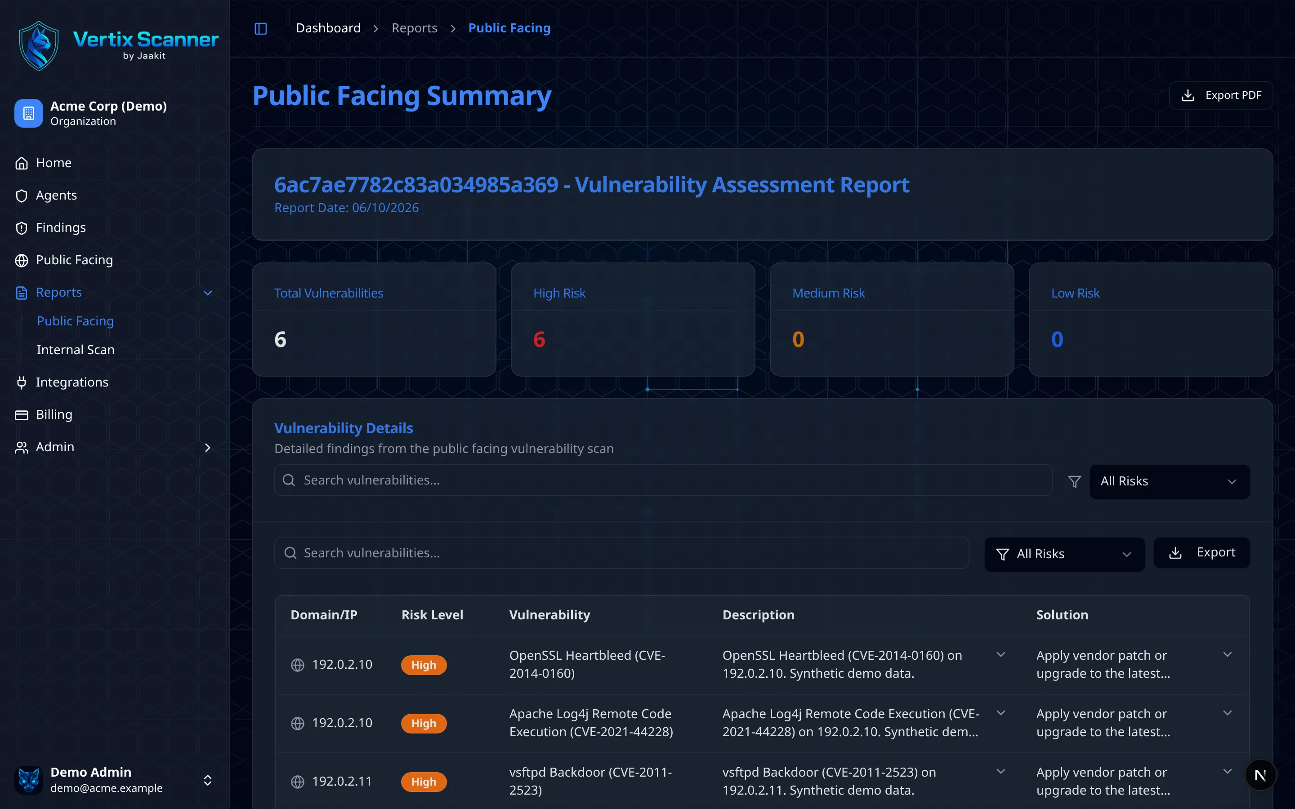The height and width of the screenshot is (809, 1295).
Task: Click the Admin users icon
Action: tap(22, 447)
